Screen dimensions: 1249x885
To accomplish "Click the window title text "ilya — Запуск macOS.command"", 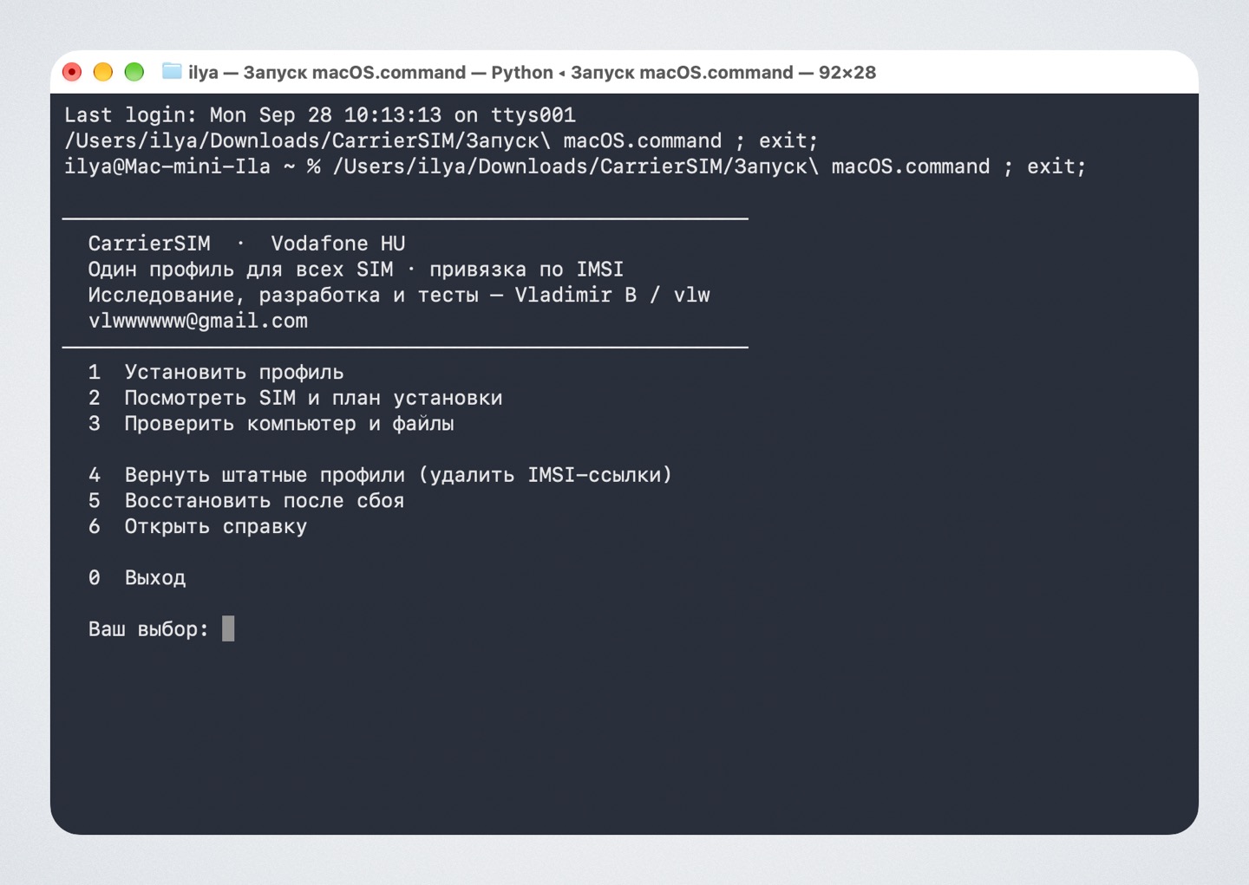I will (x=327, y=73).
